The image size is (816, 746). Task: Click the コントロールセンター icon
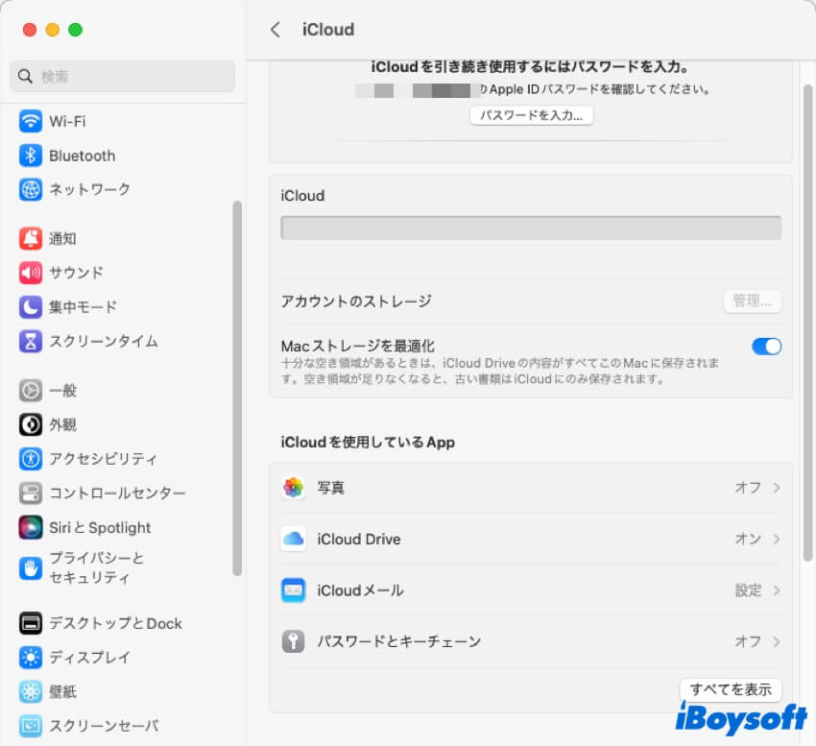coord(31,493)
